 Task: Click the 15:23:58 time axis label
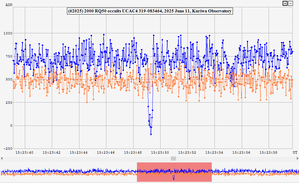click(x=269, y=152)
